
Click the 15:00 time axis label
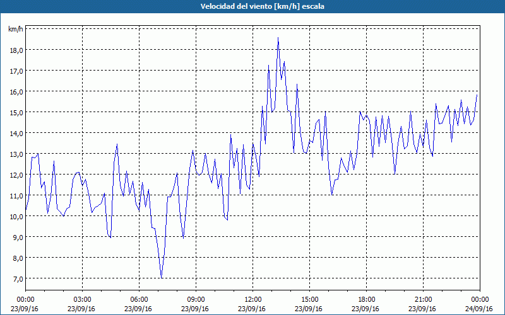coord(310,299)
